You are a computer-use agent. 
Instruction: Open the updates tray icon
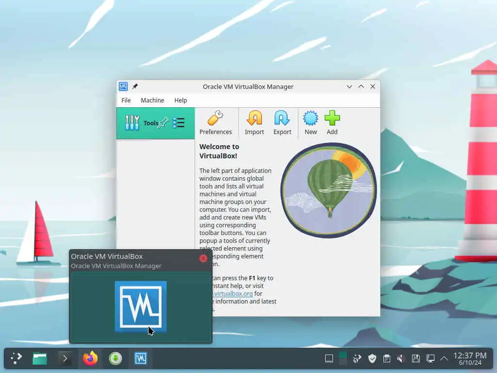(x=357, y=359)
